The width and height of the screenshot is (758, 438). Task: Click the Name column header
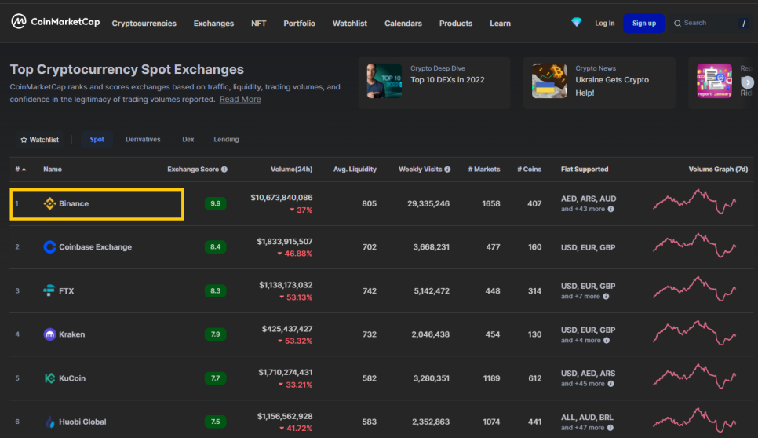(x=53, y=170)
